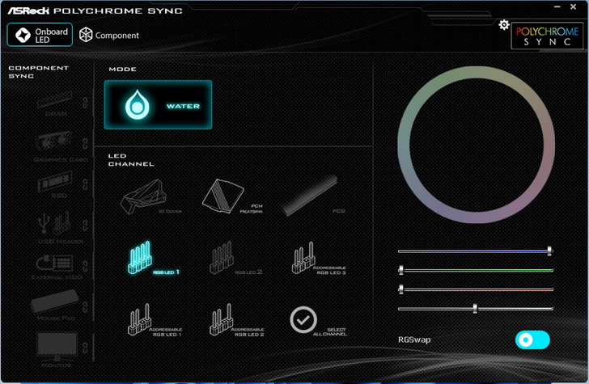Image resolution: width=589 pixels, height=384 pixels.
Task: Toggle the link icon beside Monitor
Action: coord(85,348)
